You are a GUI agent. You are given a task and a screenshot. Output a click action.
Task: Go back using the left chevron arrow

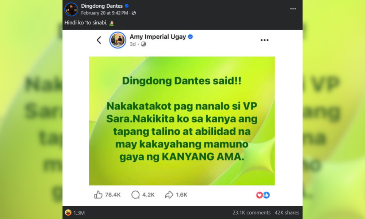[x=99, y=40]
